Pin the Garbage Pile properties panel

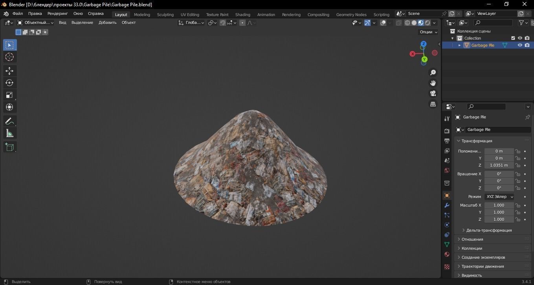pyautogui.click(x=528, y=117)
